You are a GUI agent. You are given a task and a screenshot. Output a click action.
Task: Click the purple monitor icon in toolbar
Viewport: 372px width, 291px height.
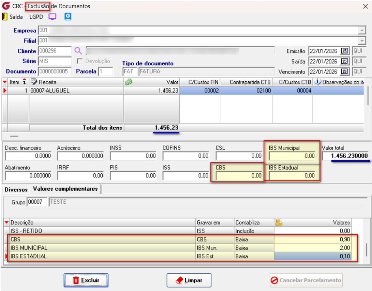[53, 17]
